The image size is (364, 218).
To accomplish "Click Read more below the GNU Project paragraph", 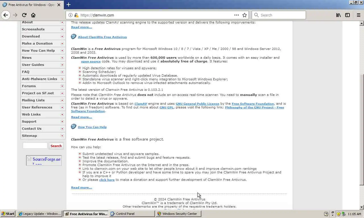I will click(x=82, y=117).
